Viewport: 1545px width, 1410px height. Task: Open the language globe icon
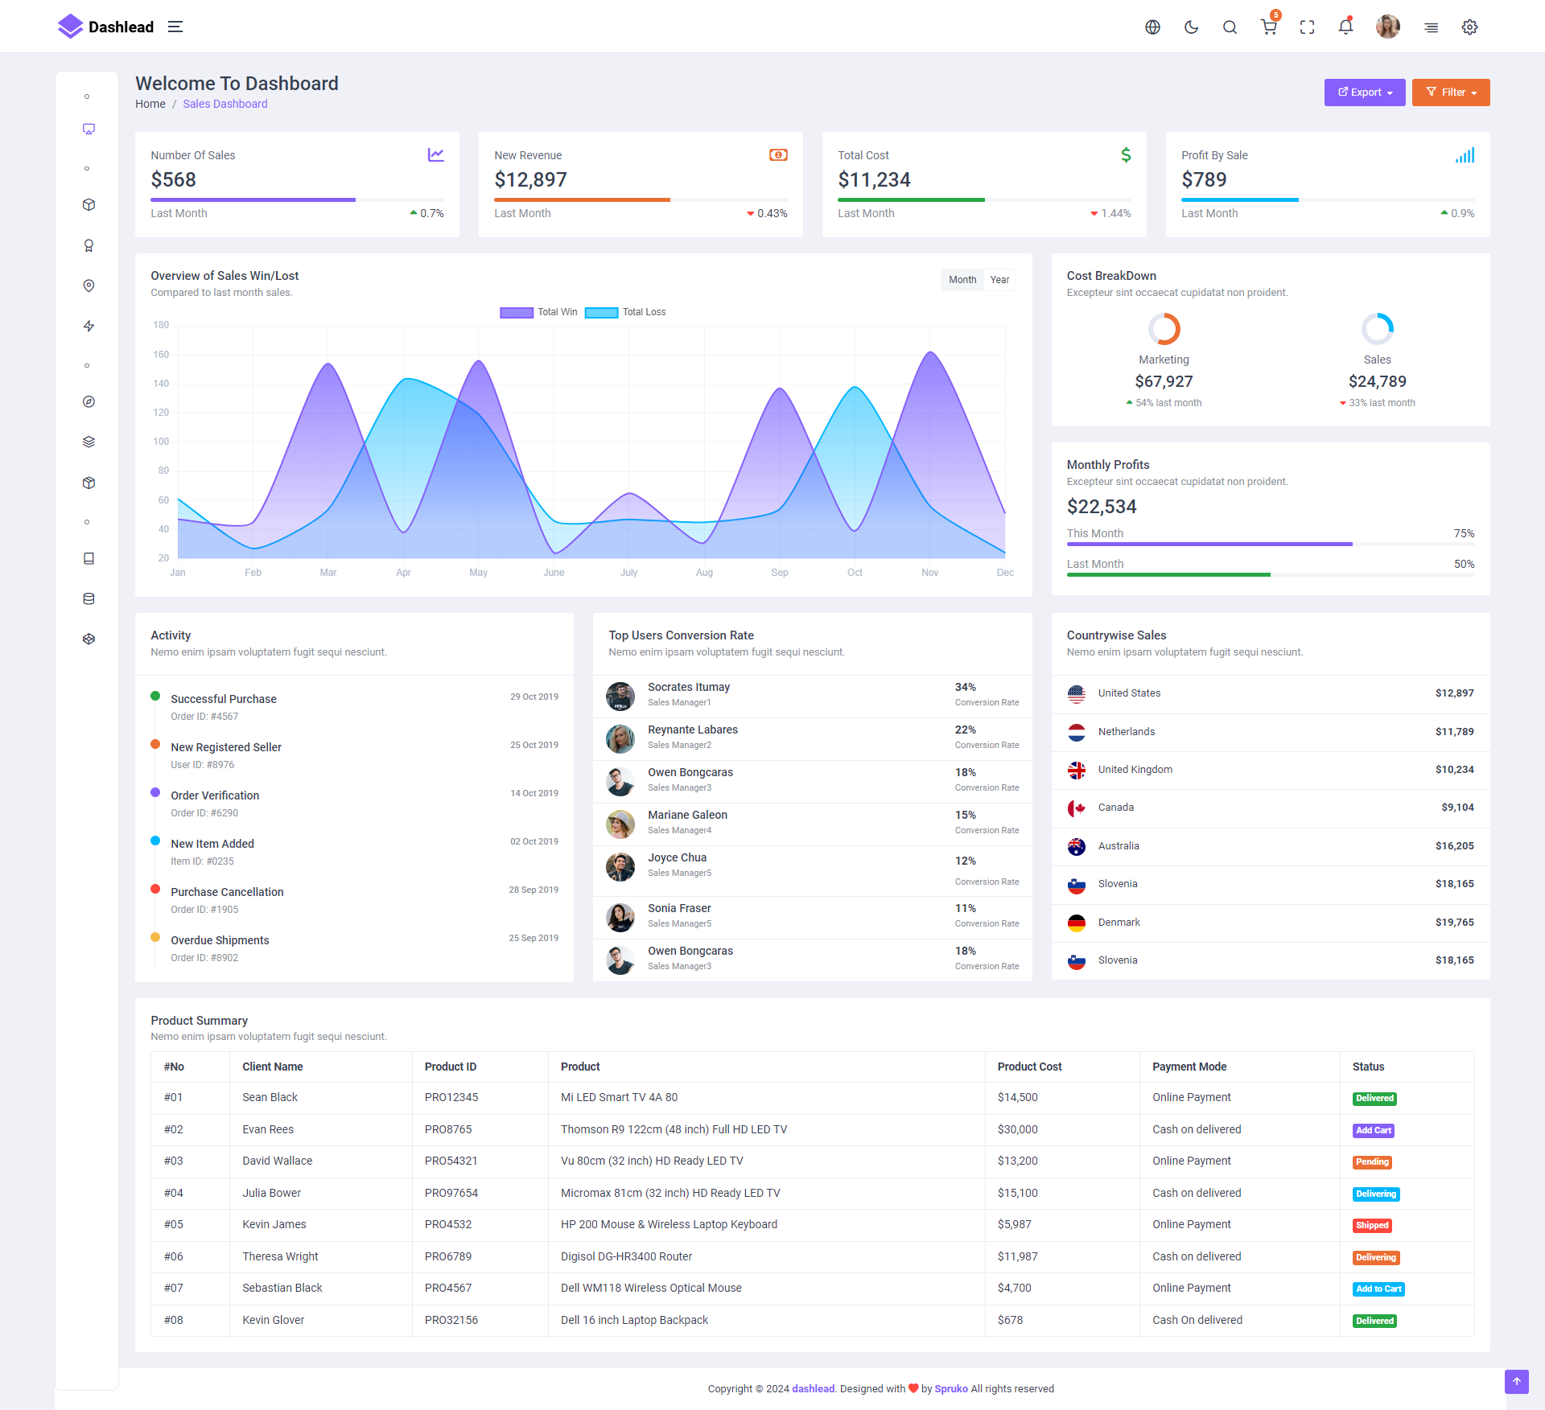coord(1152,27)
